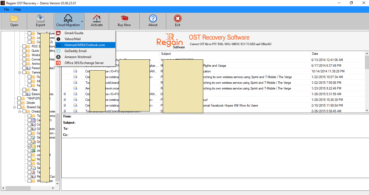Click envelope icon of 1/22/2015 10:07:34 AM email
This screenshot has height=195, width=369.
click(75, 77)
